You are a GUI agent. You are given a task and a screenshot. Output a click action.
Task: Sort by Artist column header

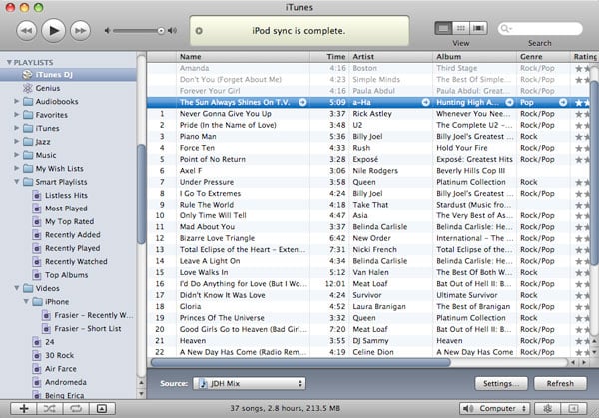tap(390, 57)
